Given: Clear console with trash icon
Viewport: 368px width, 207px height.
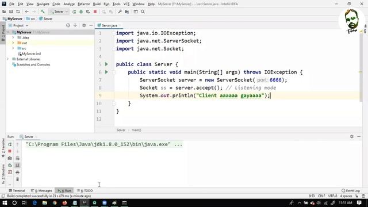Looking at the screenshot, I should [x=17, y=179].
